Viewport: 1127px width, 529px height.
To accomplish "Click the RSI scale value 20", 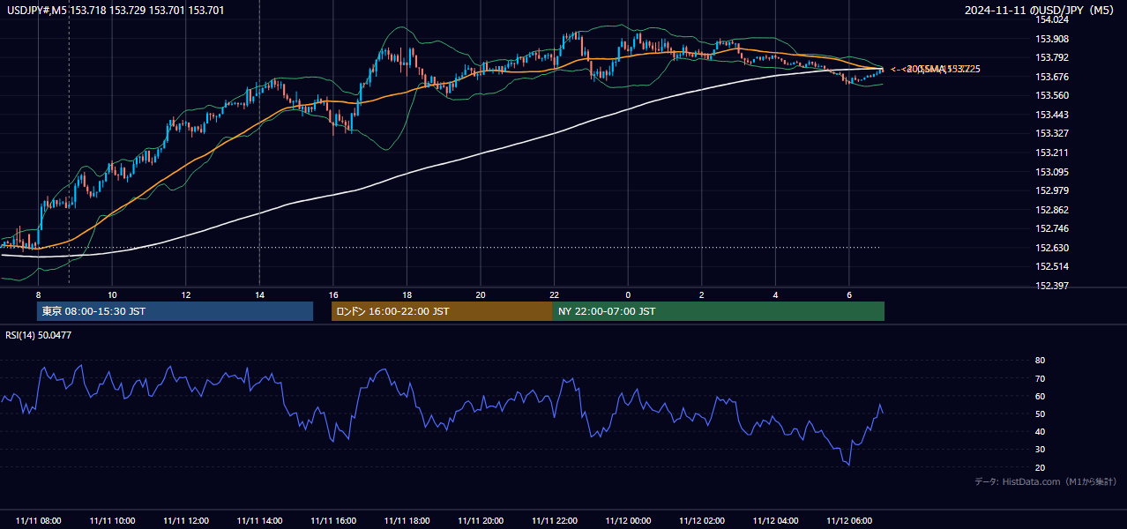I will 1040,467.
